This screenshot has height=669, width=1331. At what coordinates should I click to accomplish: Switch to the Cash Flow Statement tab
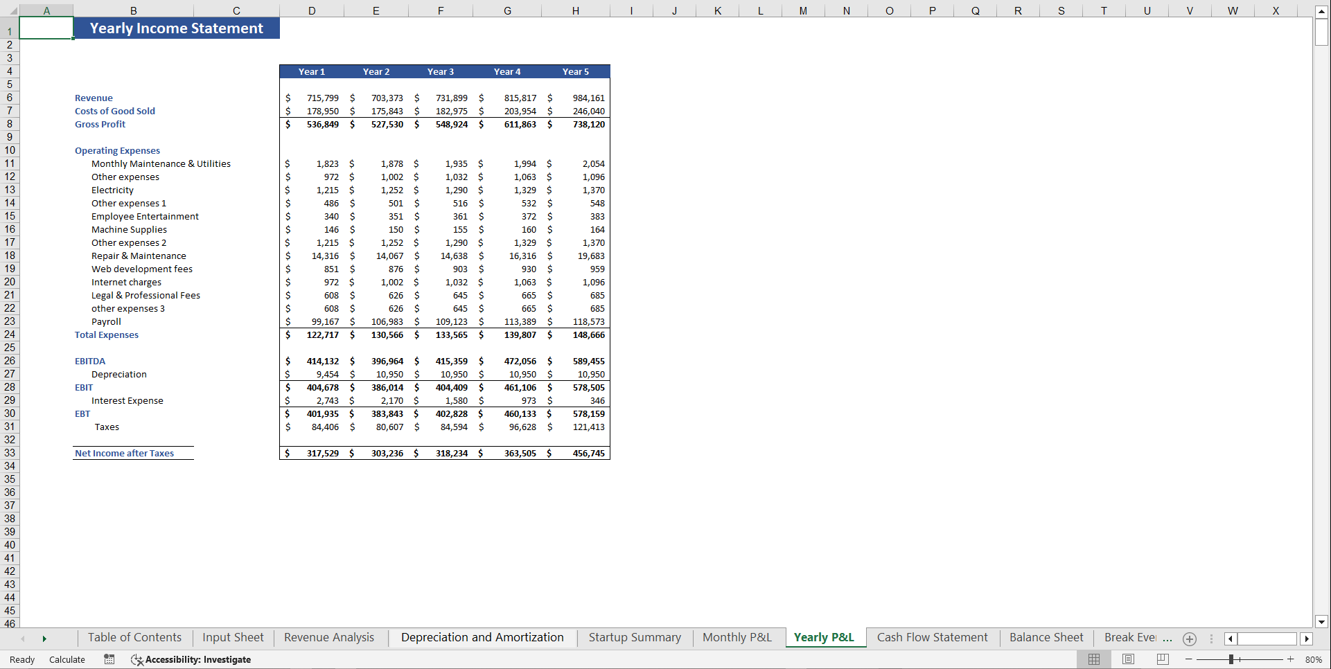pos(932,637)
